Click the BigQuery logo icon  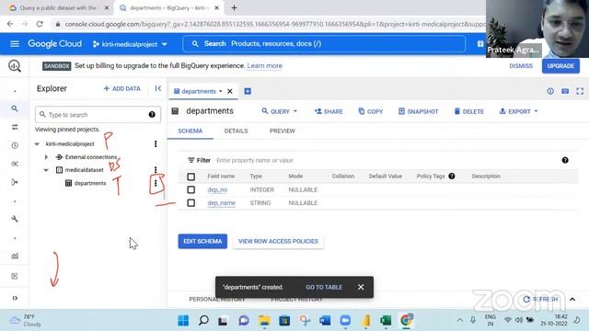pyautogui.click(x=15, y=66)
